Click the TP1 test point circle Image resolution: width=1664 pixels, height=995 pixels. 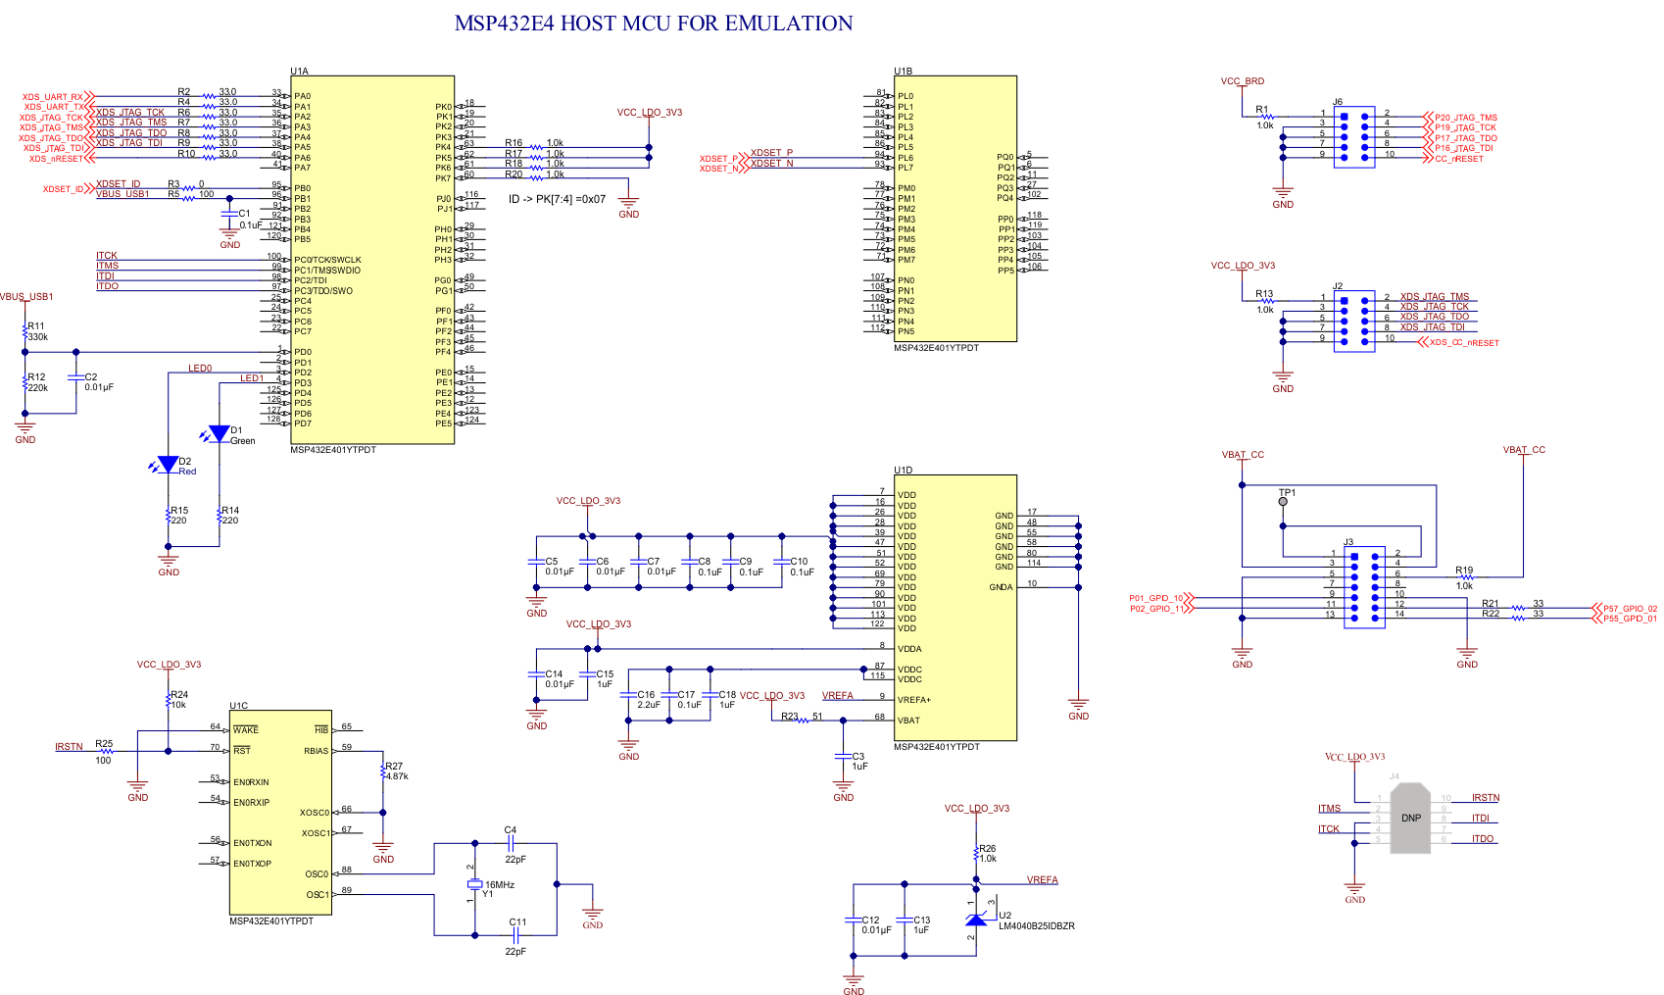pyautogui.click(x=1283, y=502)
